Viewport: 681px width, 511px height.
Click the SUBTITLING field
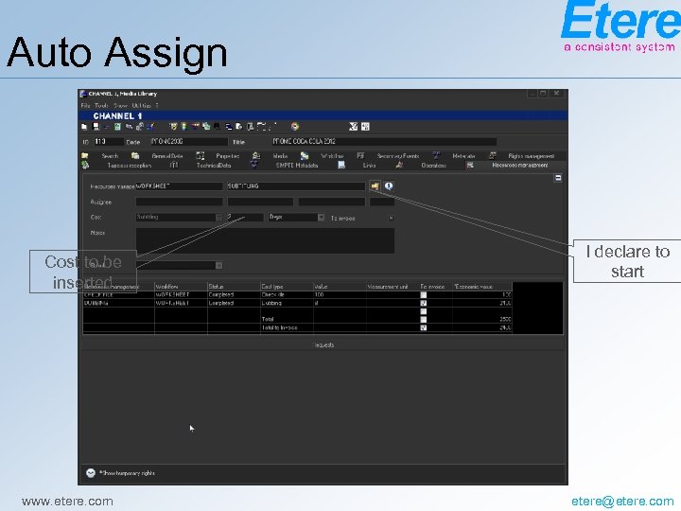click(296, 186)
